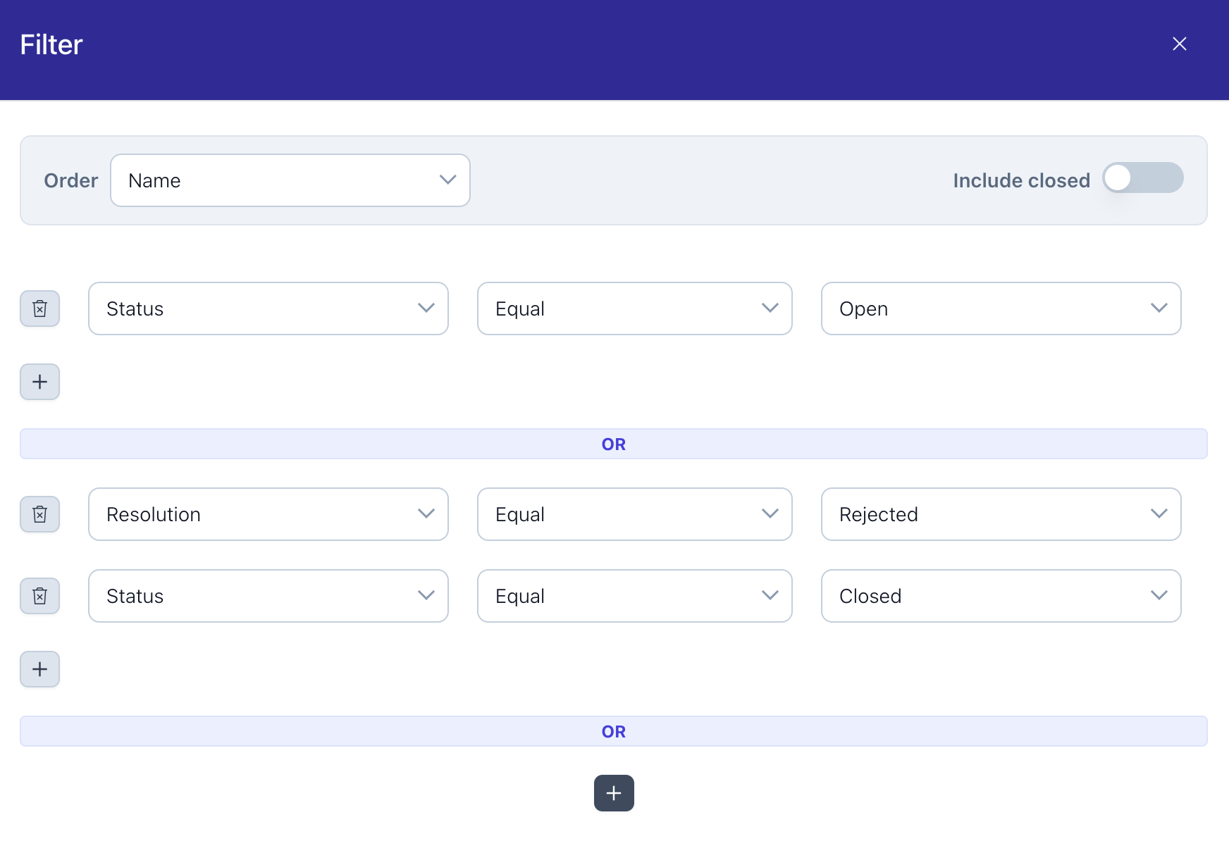Click the first OR separator bar

pos(613,444)
